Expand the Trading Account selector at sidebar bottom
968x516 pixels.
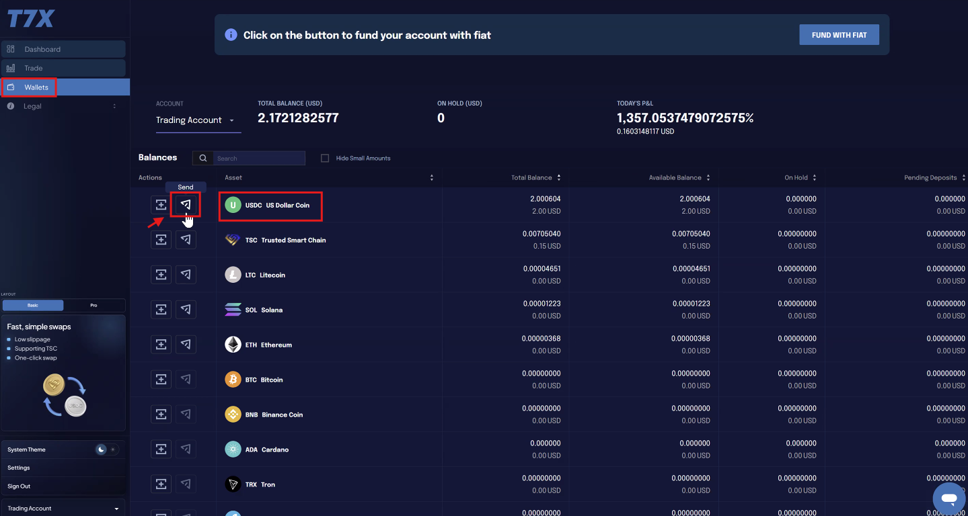[x=63, y=508]
